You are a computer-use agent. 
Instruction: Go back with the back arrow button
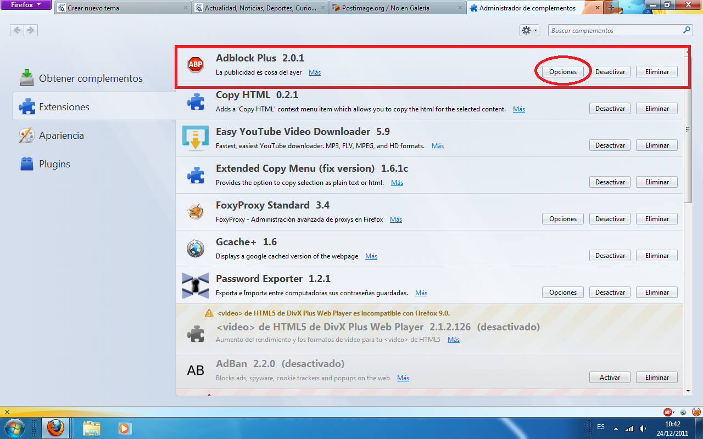17,30
